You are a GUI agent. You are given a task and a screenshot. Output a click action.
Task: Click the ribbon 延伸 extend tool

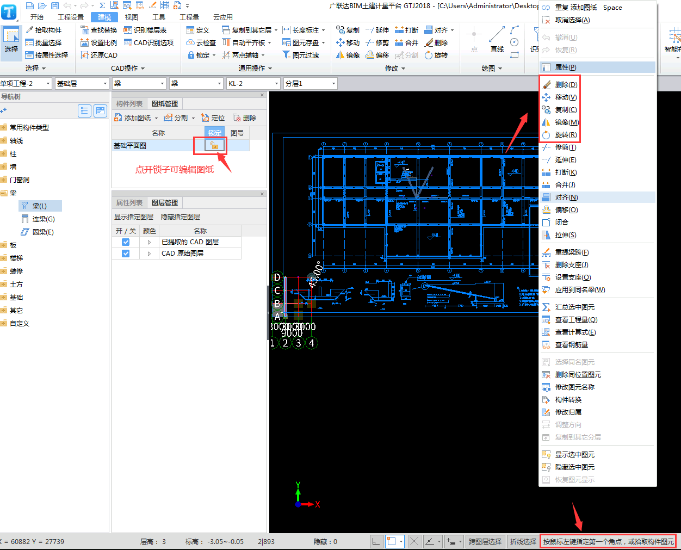pyautogui.click(x=377, y=30)
